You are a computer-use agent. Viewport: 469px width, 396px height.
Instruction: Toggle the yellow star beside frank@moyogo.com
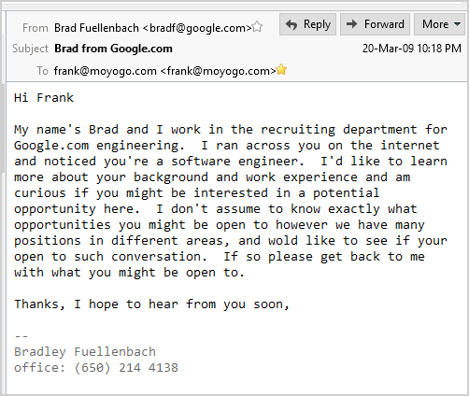(281, 69)
